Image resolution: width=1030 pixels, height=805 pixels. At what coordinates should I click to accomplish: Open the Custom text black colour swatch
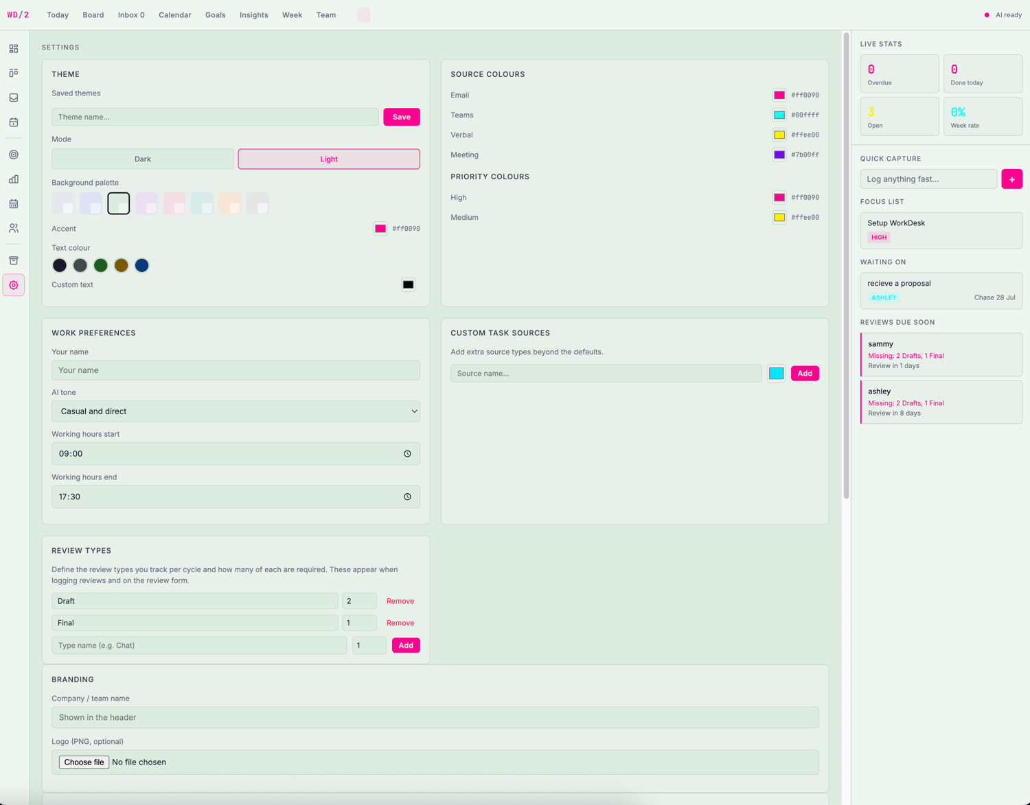[x=409, y=284]
